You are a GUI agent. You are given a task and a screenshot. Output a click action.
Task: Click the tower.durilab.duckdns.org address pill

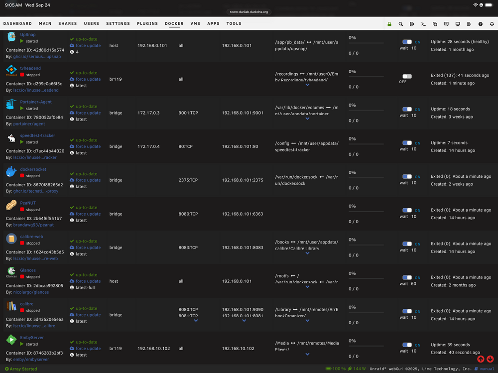(249, 12)
